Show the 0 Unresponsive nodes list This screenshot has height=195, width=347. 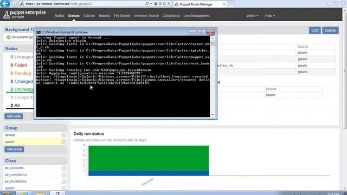pos(22,57)
